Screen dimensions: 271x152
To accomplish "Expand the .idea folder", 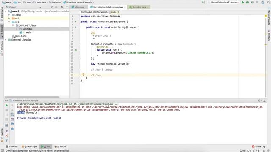I will (x=9, y=15).
